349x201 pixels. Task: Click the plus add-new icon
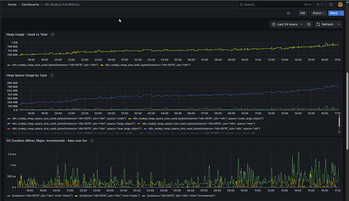319,5
